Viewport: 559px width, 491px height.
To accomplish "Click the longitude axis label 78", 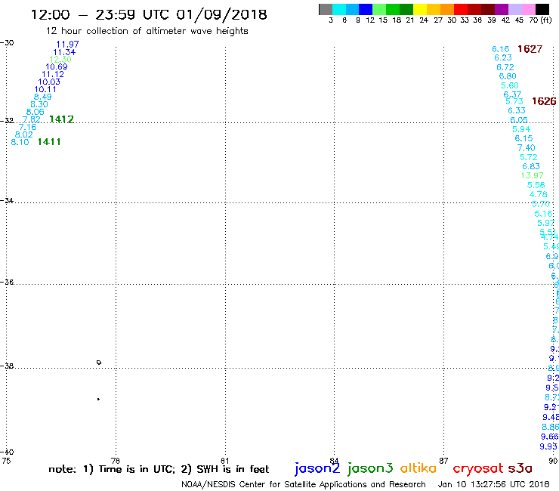I will click(116, 461).
